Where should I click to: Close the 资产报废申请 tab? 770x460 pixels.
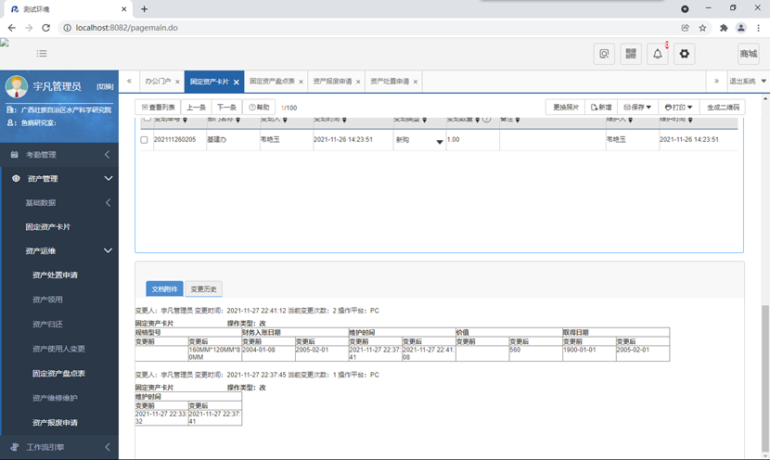(358, 82)
